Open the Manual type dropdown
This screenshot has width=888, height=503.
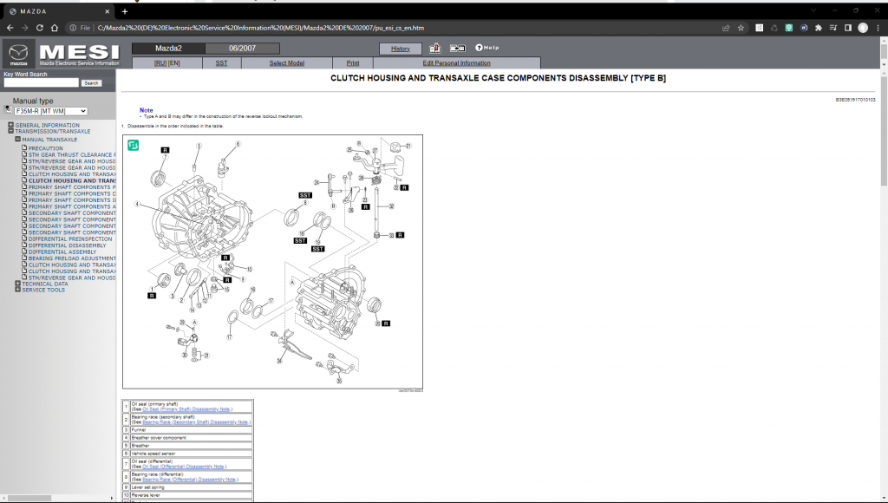coord(51,111)
